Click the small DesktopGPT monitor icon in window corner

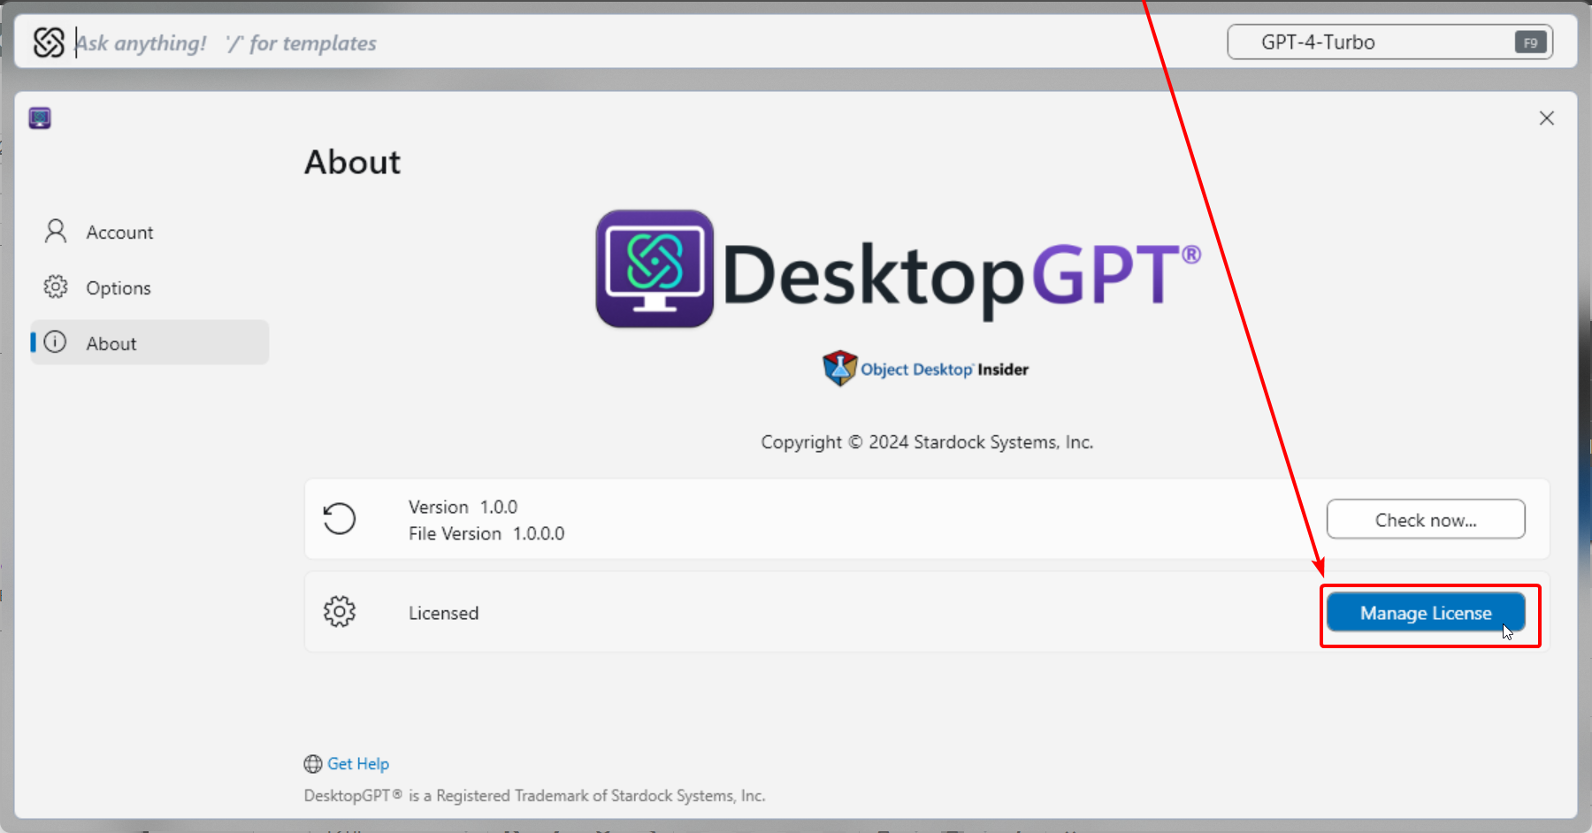[x=40, y=118]
